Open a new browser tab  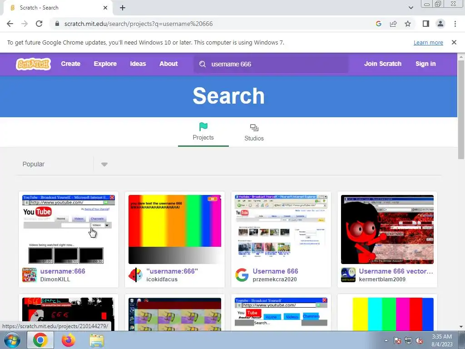[x=123, y=8]
